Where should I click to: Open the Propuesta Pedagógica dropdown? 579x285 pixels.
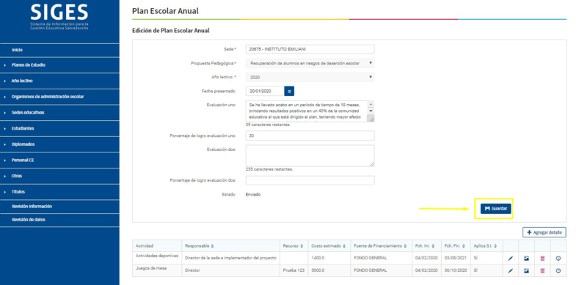[310, 64]
